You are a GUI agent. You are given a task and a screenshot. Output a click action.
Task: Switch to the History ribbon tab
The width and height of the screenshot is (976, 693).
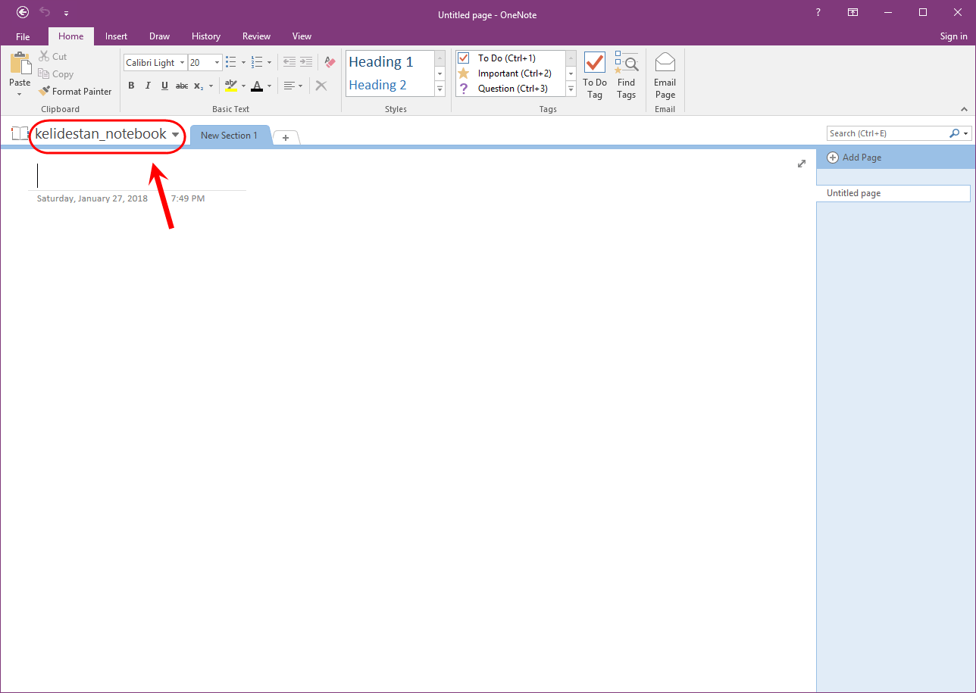coord(206,36)
